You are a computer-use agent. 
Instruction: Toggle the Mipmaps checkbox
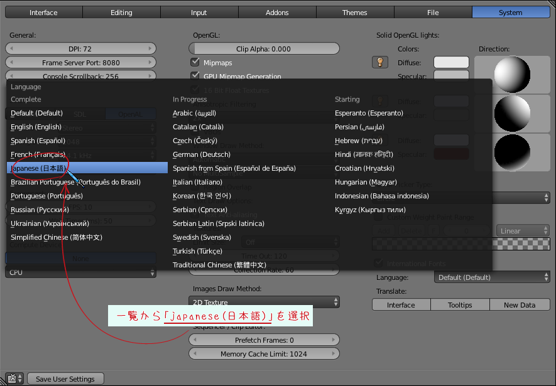[x=195, y=62]
